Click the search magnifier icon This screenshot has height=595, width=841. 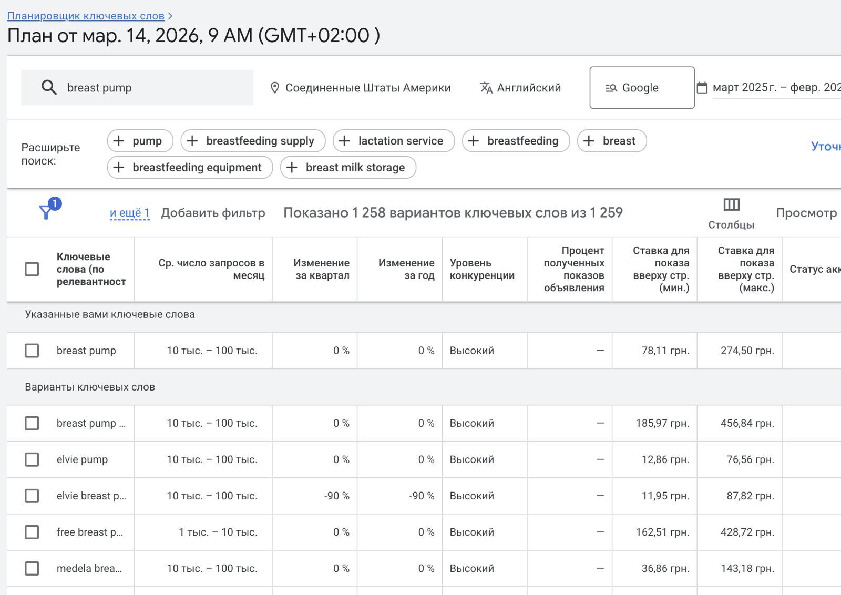coord(49,87)
